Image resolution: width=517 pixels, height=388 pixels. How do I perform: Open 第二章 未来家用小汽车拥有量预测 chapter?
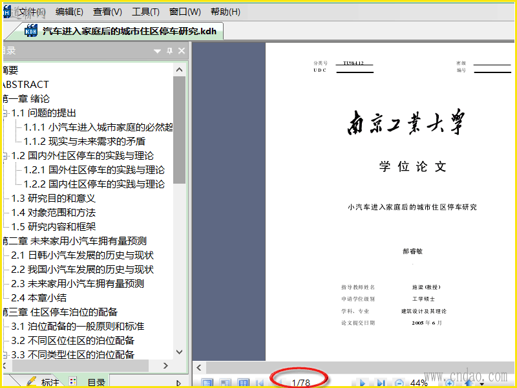tap(74, 241)
